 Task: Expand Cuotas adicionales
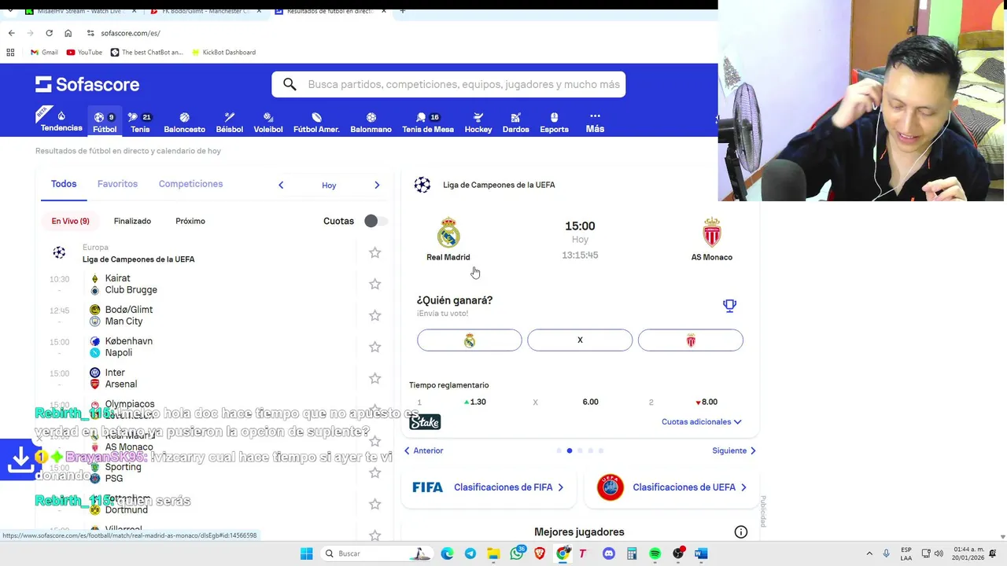pyautogui.click(x=701, y=422)
